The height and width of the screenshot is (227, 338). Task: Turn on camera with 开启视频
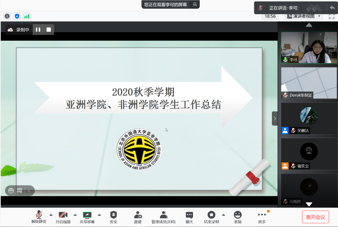[x=63, y=217]
